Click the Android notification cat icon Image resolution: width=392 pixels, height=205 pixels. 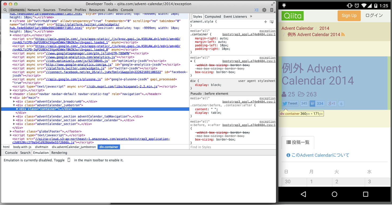(x=284, y=6)
